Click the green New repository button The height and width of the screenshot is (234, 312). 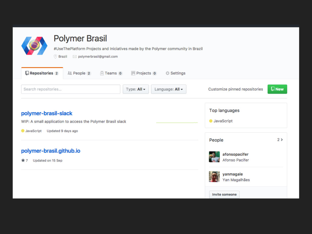click(277, 89)
